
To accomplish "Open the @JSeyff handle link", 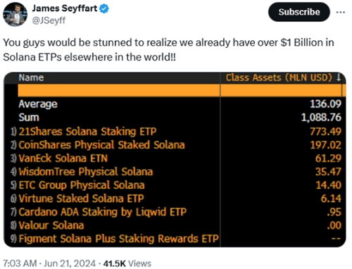I will (x=49, y=20).
